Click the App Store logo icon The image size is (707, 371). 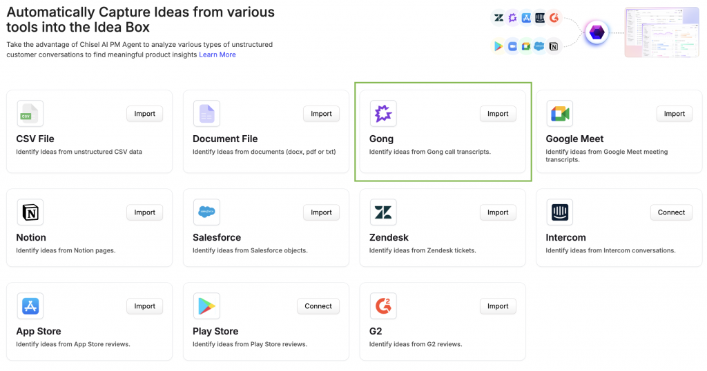(30, 306)
